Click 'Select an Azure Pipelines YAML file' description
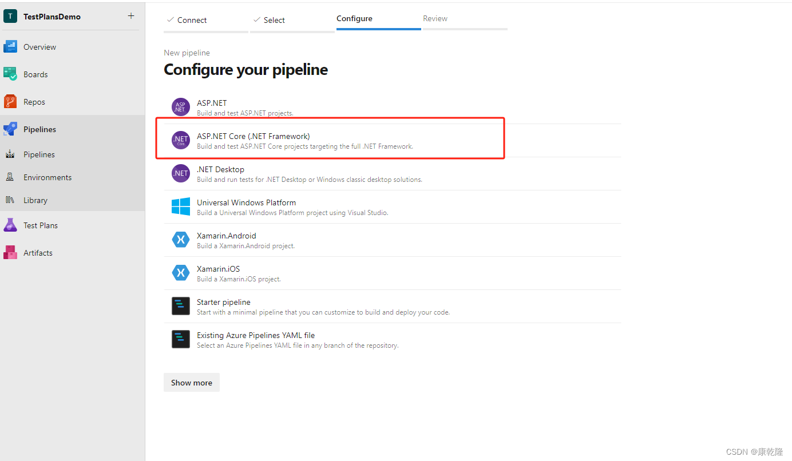 [298, 345]
